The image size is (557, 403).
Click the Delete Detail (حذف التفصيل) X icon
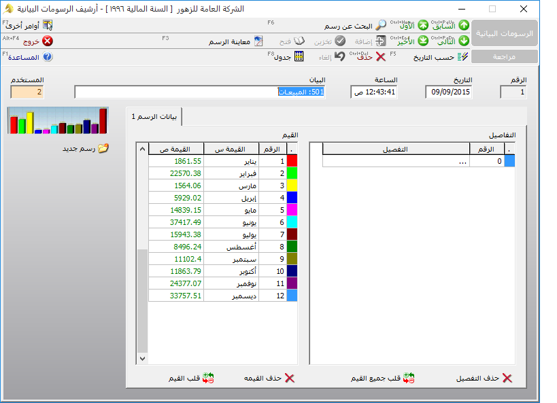pyautogui.click(x=507, y=378)
